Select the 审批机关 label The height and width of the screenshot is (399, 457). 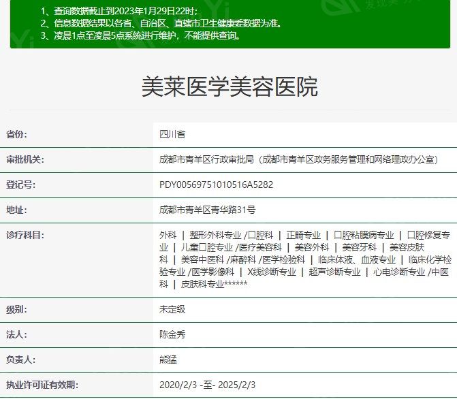coord(25,160)
